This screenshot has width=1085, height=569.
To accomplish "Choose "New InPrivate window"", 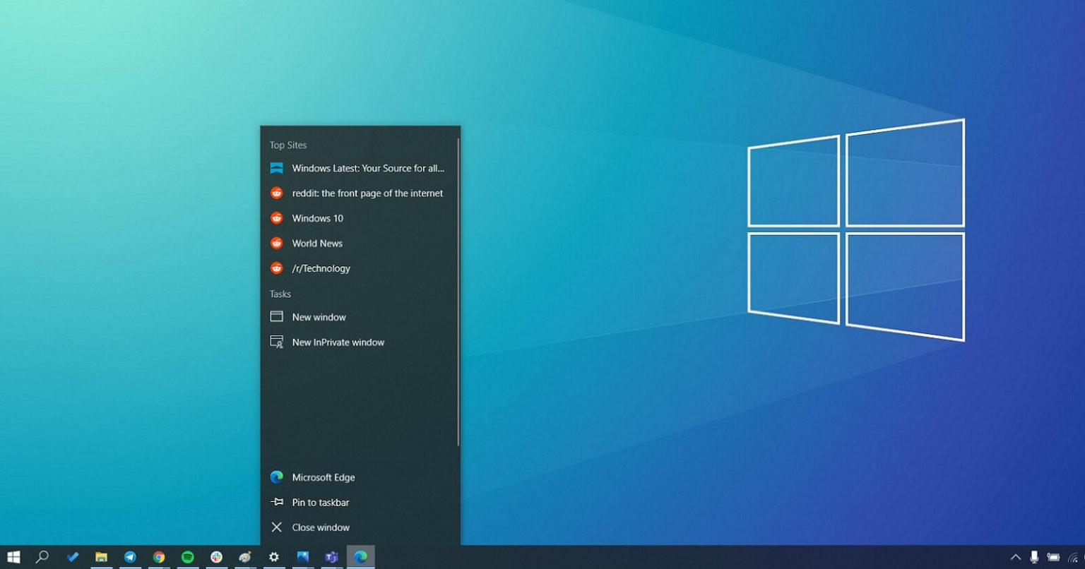I will click(x=338, y=342).
